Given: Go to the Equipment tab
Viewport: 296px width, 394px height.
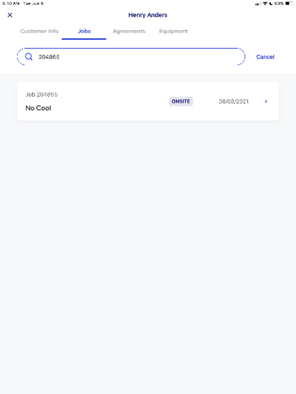Looking at the screenshot, I should (x=173, y=31).
